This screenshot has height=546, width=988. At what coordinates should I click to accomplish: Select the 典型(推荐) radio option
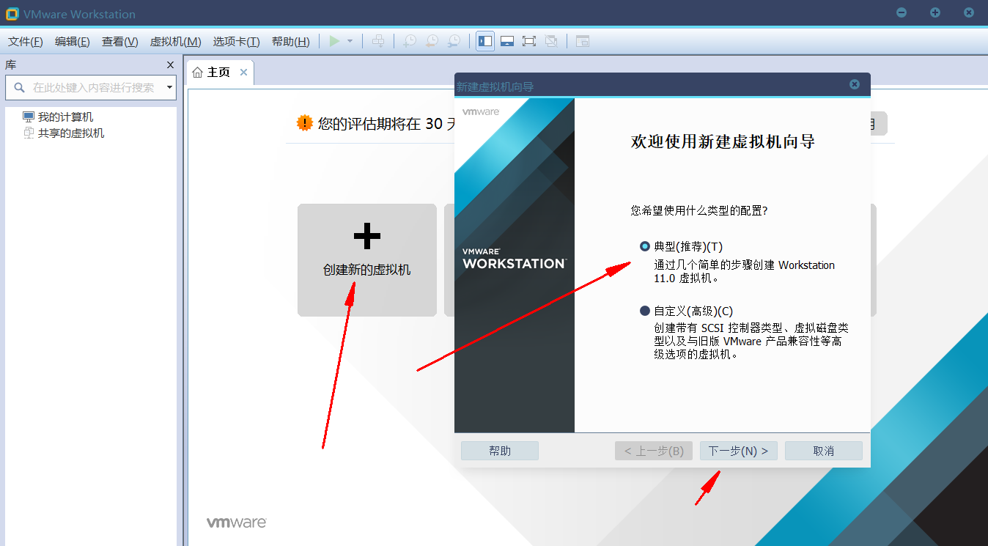click(x=645, y=247)
